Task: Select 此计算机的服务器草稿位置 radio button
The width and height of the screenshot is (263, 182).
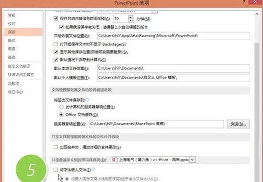Action: pyautogui.click(x=61, y=107)
